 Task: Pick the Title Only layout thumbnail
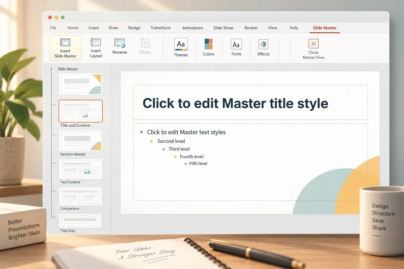[x=80, y=221]
